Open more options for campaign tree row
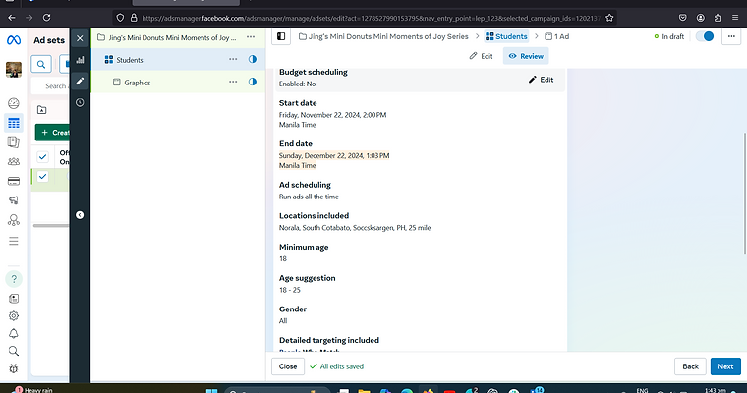Viewport: 747px width, 393px height. point(250,37)
